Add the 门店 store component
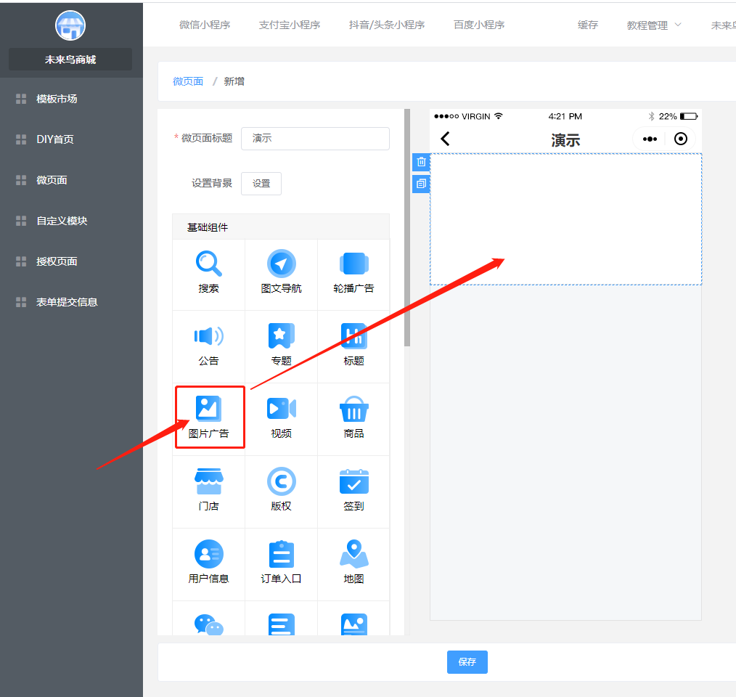736x697 pixels. click(x=208, y=490)
